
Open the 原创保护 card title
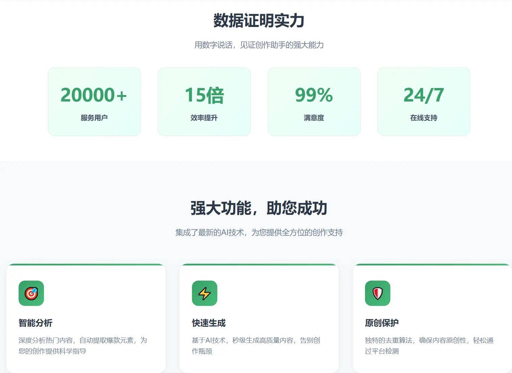click(x=382, y=323)
